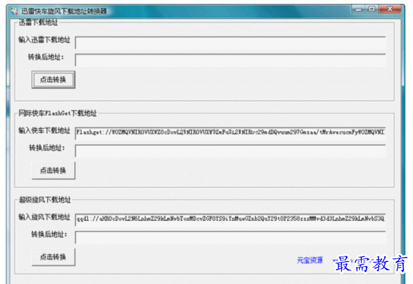413x284 pixels.
Task: Click 点击转换 button in 超级旋风下载地址 group
Action: (x=53, y=257)
